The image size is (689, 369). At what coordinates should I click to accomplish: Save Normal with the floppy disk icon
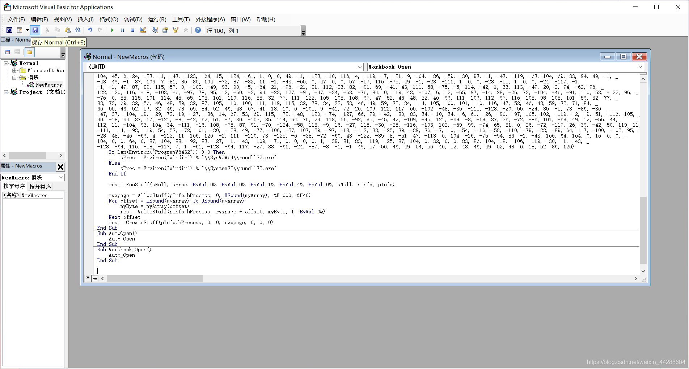point(35,30)
